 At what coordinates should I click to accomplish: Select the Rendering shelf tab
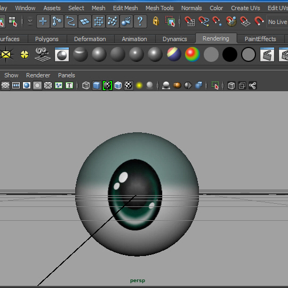[216, 38]
